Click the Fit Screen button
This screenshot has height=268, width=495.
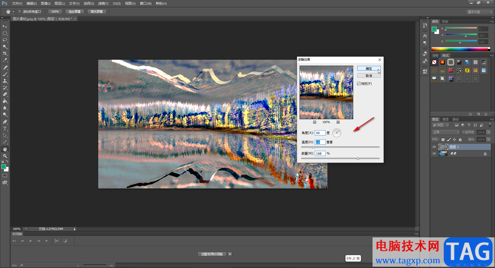click(75, 12)
